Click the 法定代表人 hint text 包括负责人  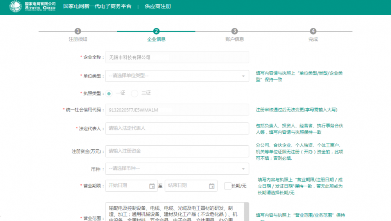pyautogui.click(x=300, y=129)
